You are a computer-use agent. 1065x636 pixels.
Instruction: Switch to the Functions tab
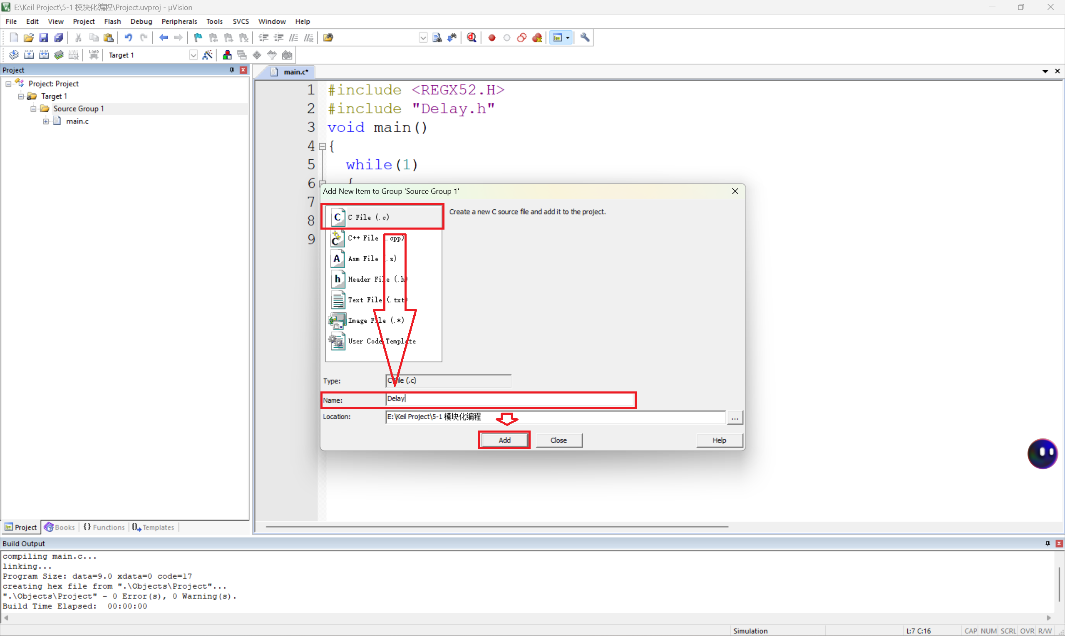(x=104, y=527)
